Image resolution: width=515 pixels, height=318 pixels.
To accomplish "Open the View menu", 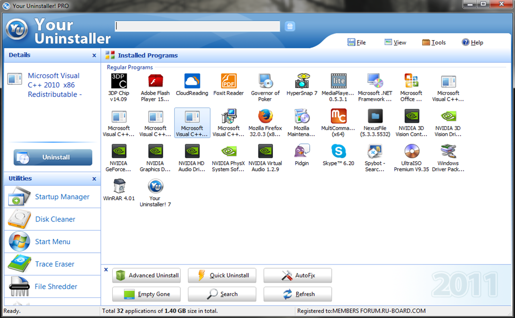I will [x=396, y=42].
